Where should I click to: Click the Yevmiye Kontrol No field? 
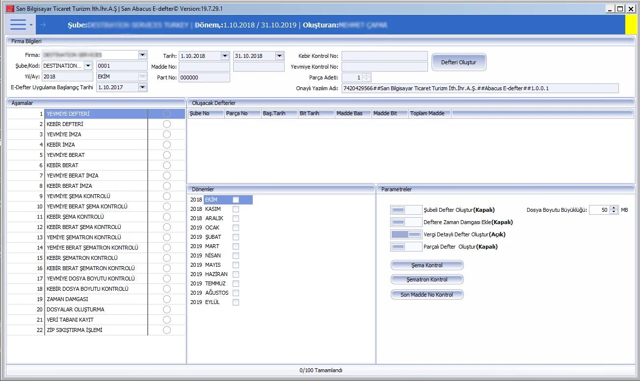[385, 67]
